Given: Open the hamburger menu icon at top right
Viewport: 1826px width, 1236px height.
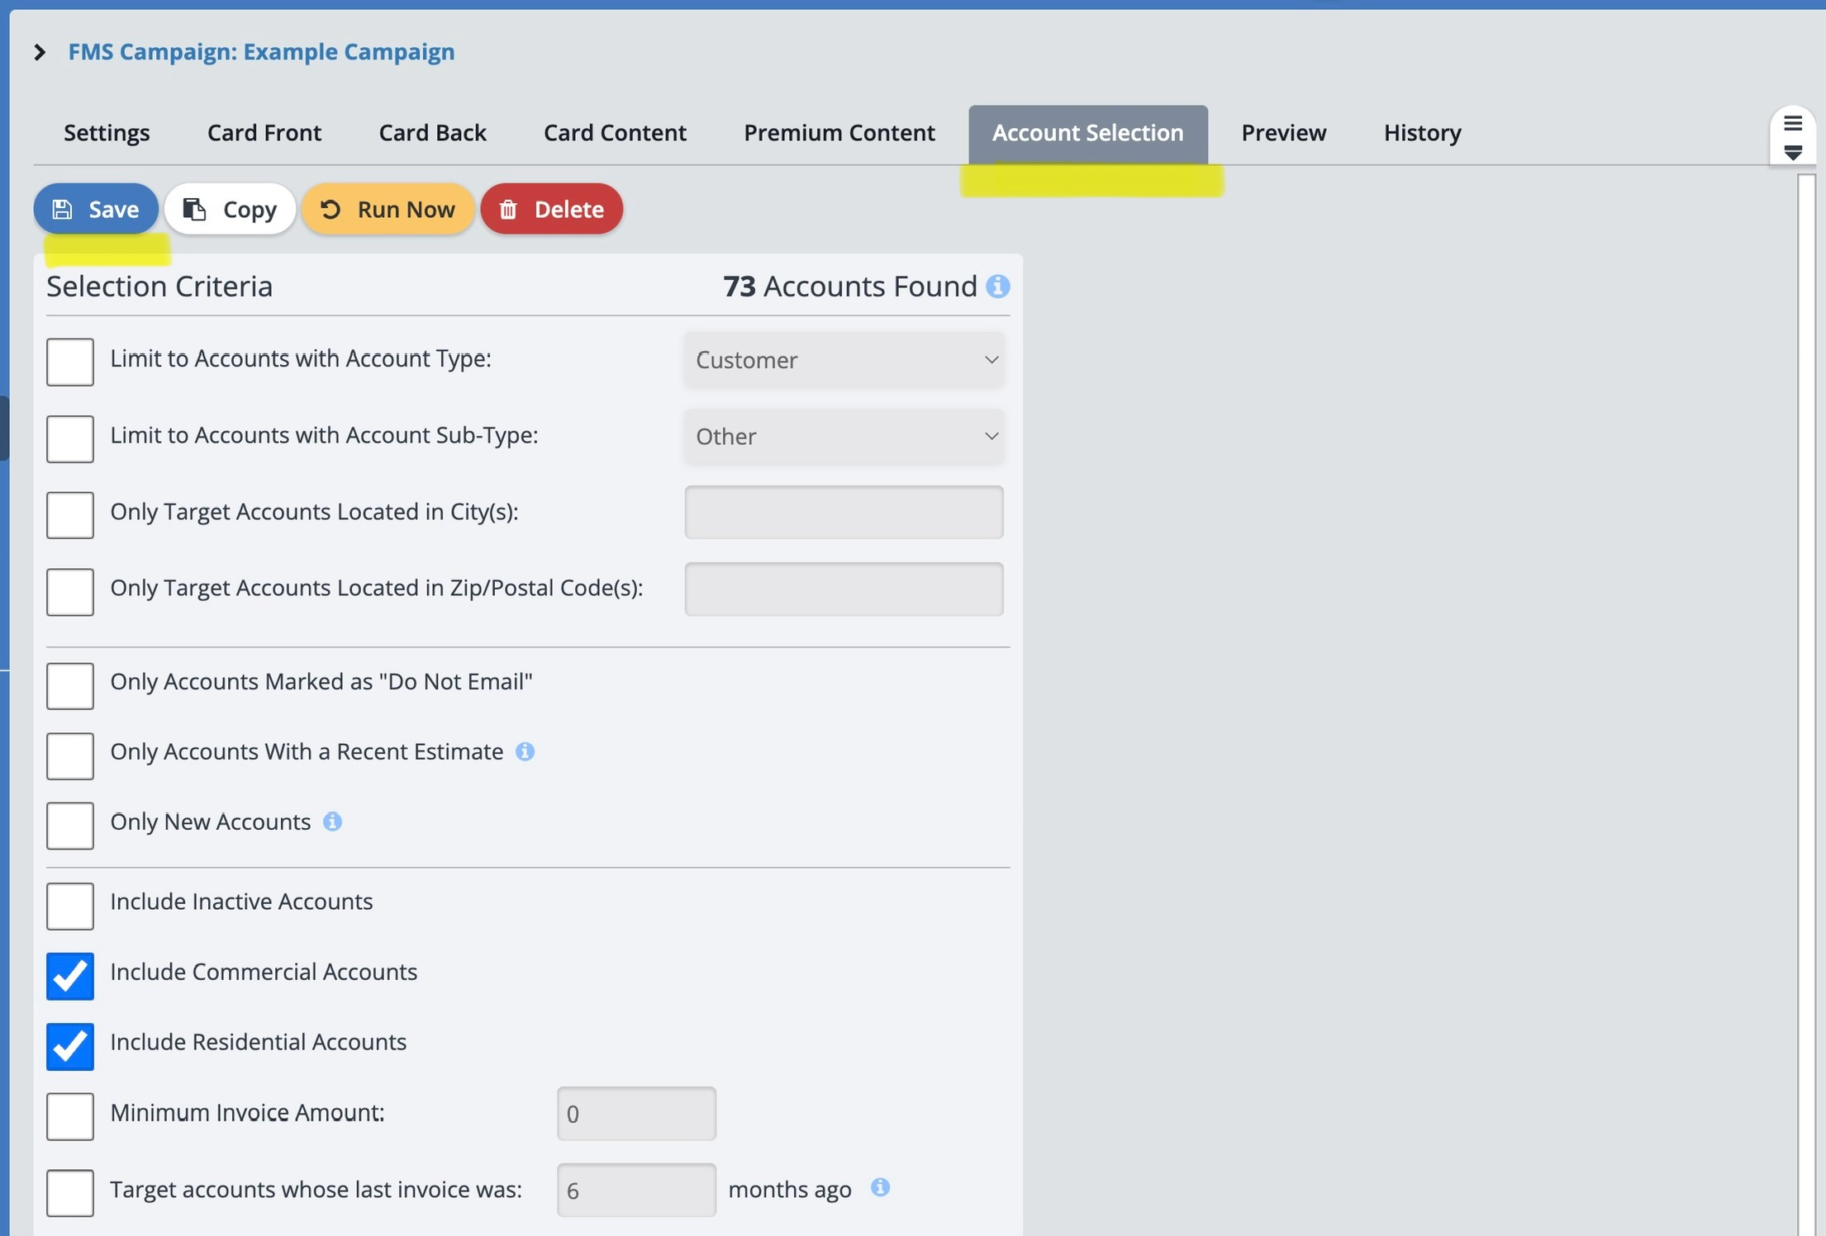Looking at the screenshot, I should tap(1792, 124).
